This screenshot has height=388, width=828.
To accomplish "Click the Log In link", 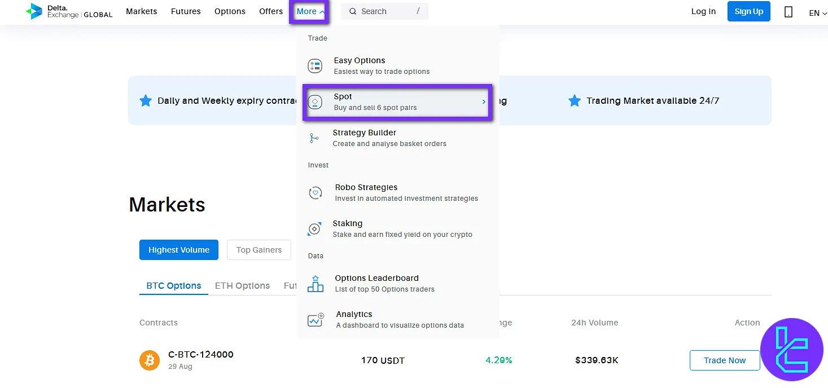I will pyautogui.click(x=703, y=11).
